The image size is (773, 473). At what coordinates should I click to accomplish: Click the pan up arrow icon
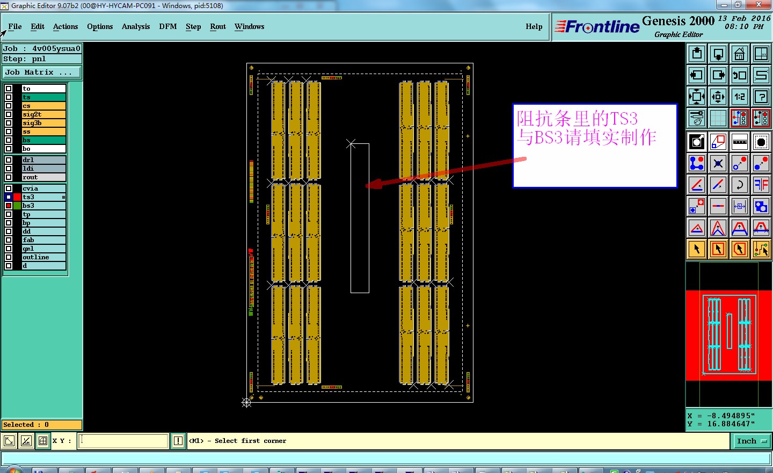tap(697, 54)
